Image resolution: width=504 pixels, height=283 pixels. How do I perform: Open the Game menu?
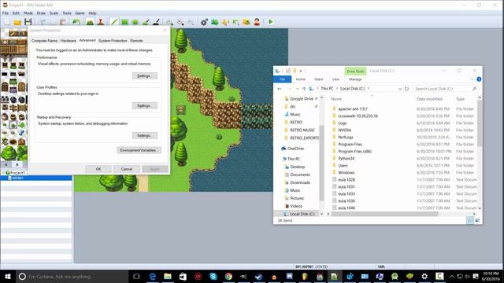80,13
